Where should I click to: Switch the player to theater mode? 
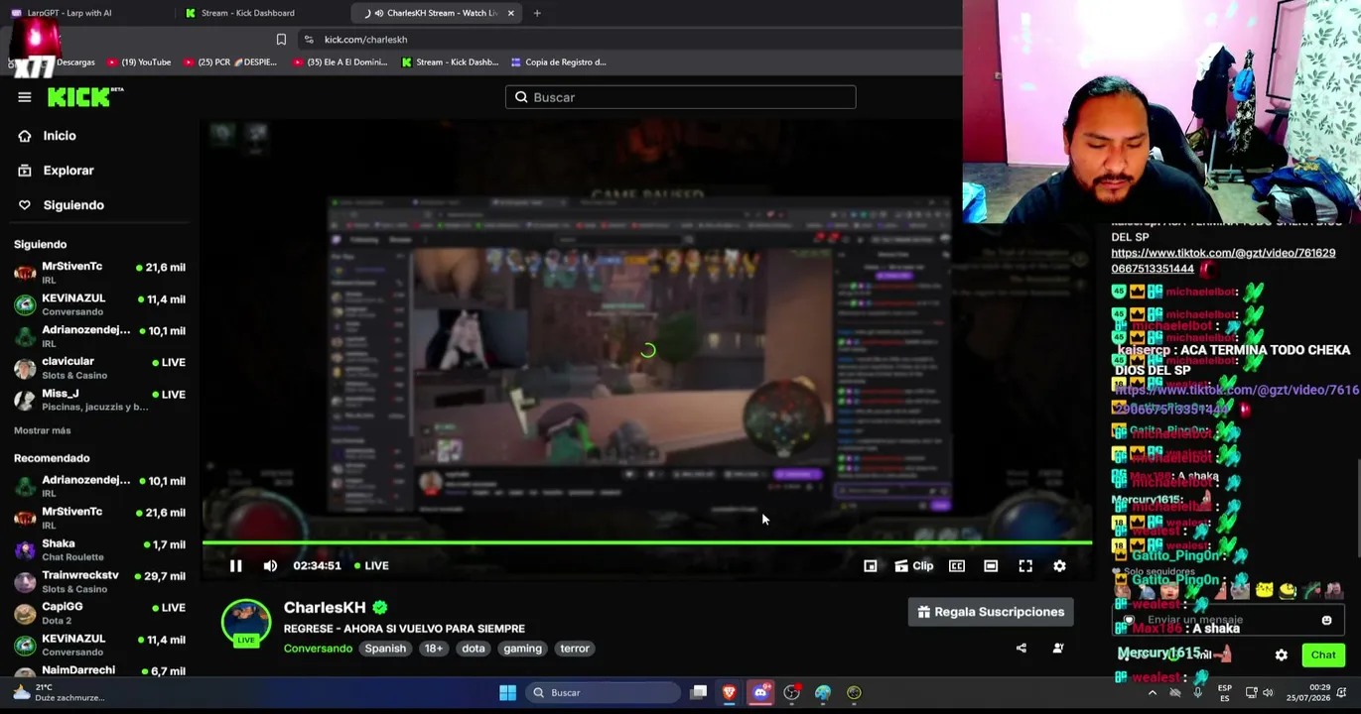tap(991, 566)
